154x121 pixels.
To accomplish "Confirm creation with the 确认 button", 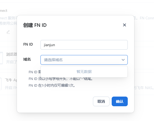I will [x=120, y=101].
